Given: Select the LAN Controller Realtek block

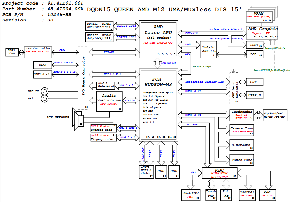Looking at the screenshot, I should click(x=38, y=52).
